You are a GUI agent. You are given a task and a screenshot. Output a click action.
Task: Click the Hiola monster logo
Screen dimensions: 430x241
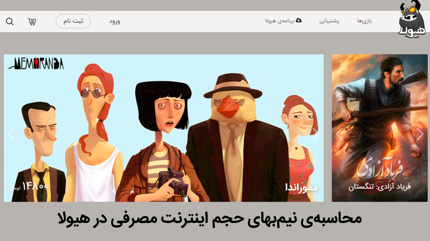tap(412, 19)
